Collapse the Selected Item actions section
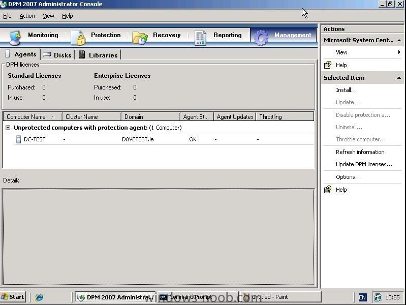 pos(399,78)
